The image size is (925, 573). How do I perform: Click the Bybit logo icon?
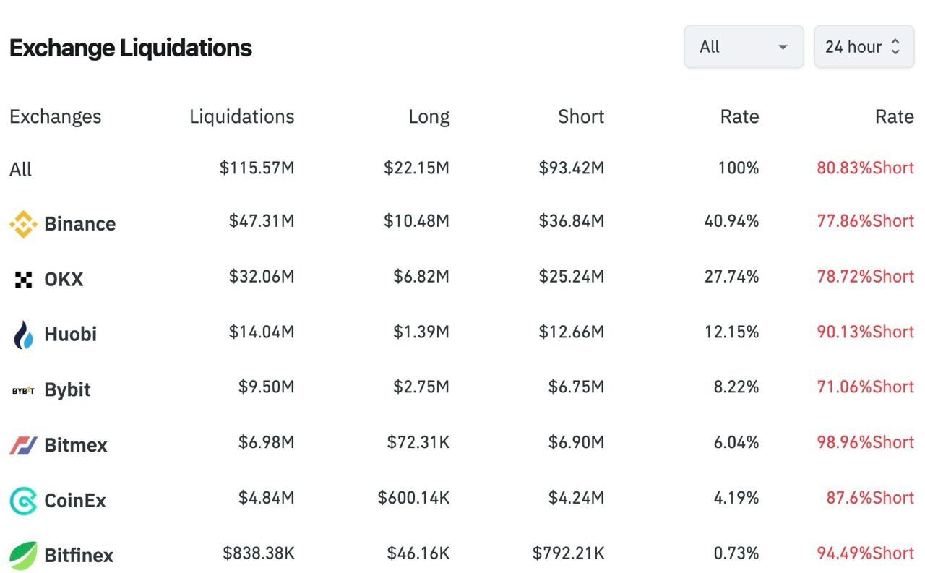point(23,390)
